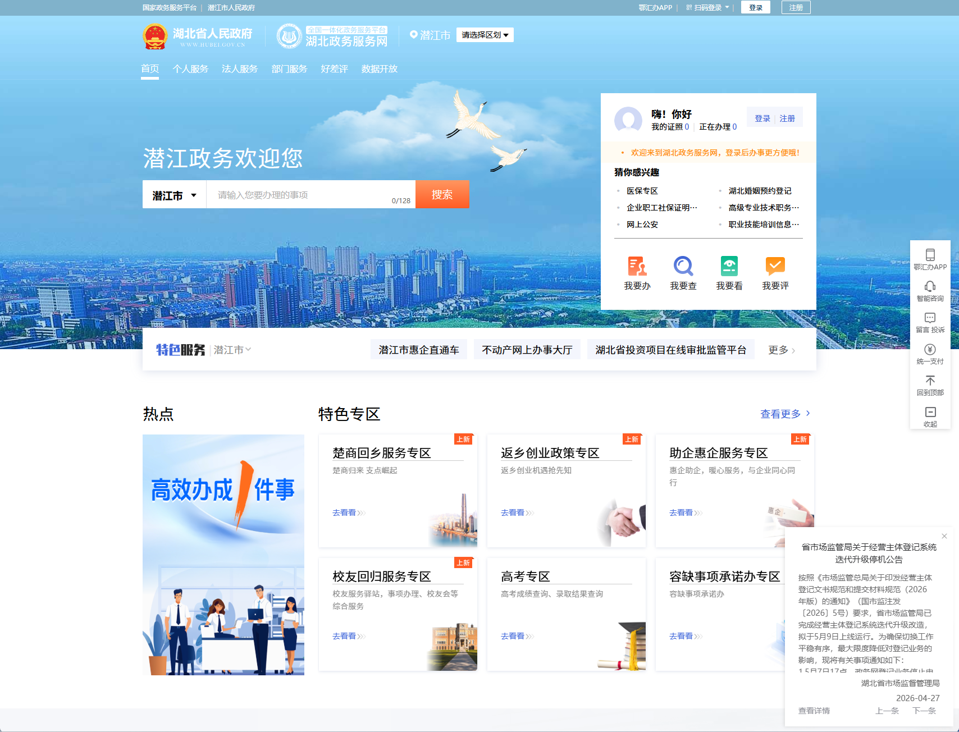This screenshot has width=959, height=732.
Task: Open the 部门服务 tab
Action: [289, 68]
